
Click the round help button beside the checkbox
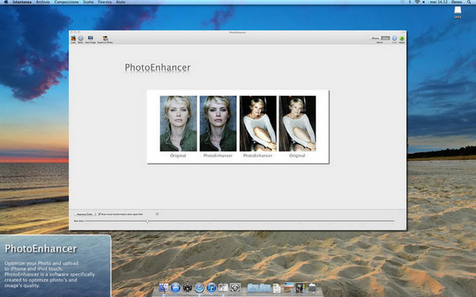pos(157,214)
